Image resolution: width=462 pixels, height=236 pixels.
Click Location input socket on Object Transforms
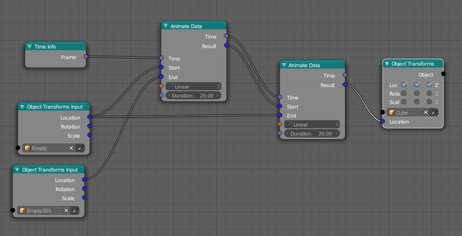point(382,121)
